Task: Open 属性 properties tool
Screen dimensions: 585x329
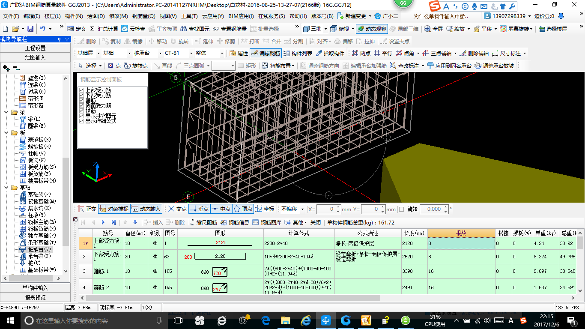Action: coord(239,53)
